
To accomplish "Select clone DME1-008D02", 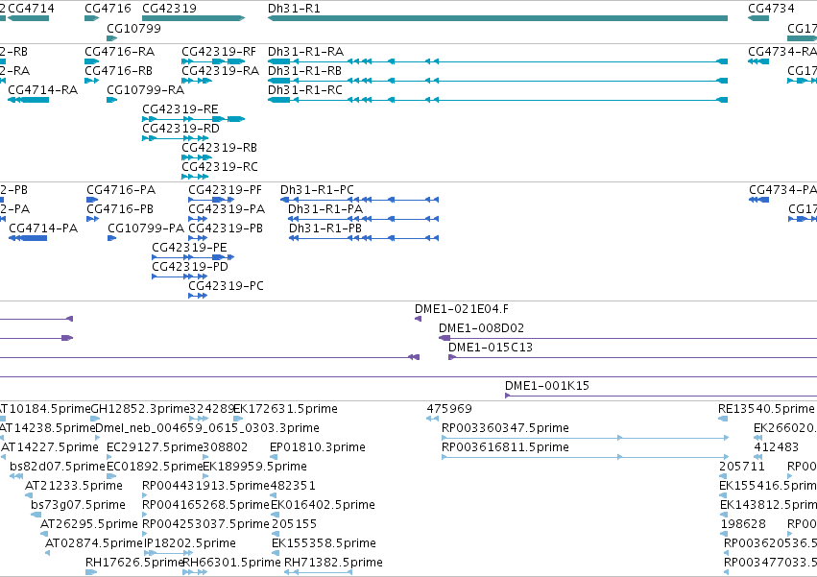I will point(481,328).
